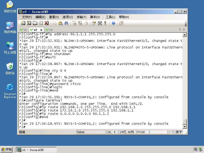Click the Copy toolbar icon
The image size is (204, 153).
point(54,23)
